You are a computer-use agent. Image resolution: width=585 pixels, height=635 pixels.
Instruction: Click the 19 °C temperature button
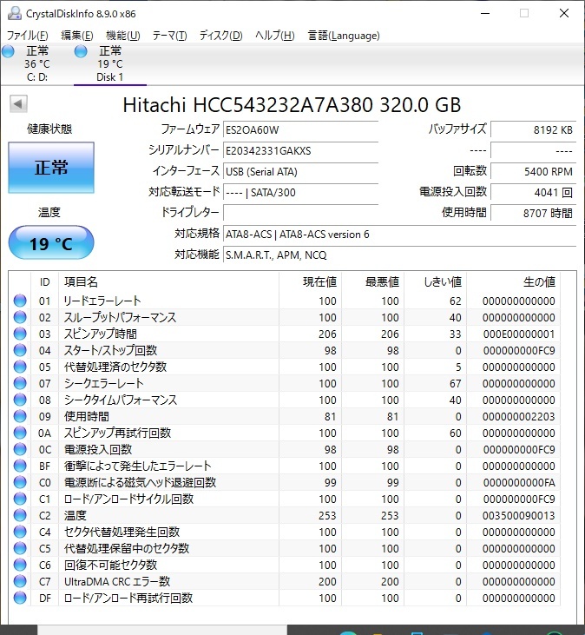tap(50, 243)
